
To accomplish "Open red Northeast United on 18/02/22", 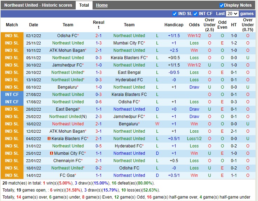I will coord(68,124).
